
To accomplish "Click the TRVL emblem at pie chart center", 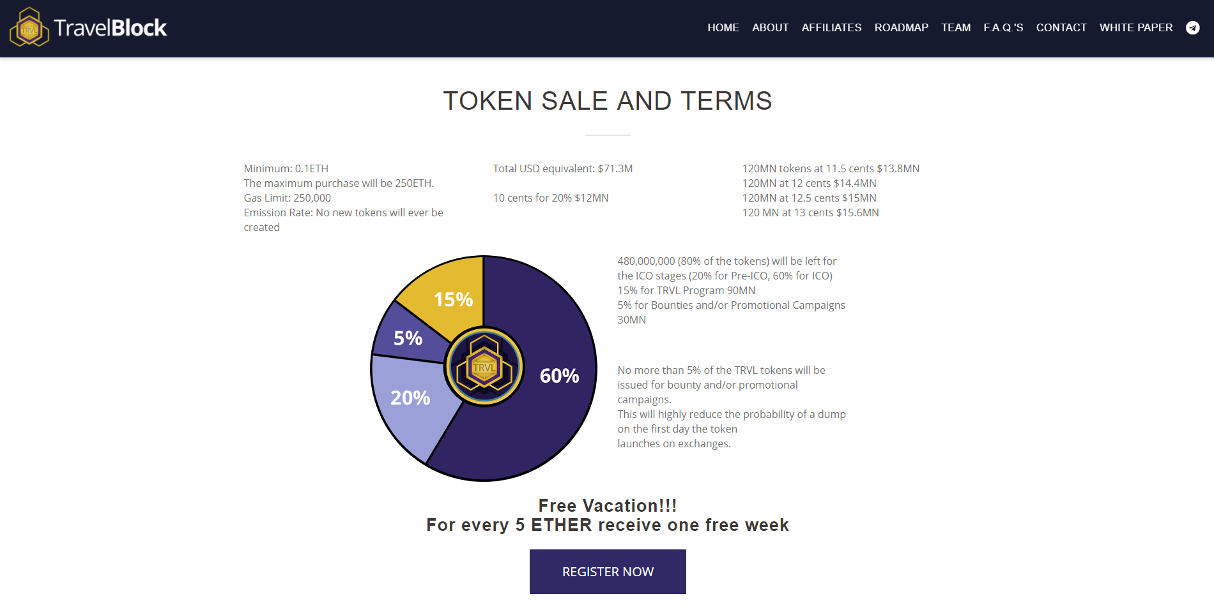I will tap(484, 367).
